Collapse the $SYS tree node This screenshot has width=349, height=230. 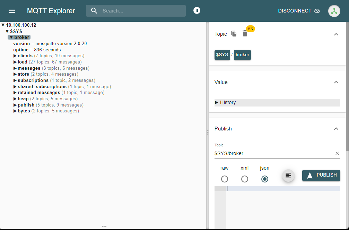[x=7, y=31]
